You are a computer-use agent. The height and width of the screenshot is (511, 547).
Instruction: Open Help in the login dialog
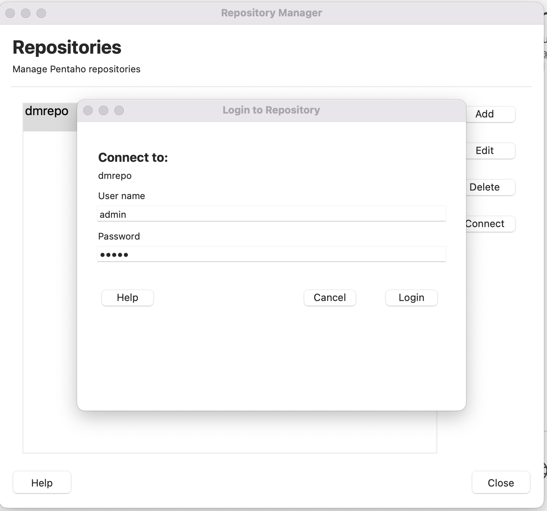(x=127, y=298)
